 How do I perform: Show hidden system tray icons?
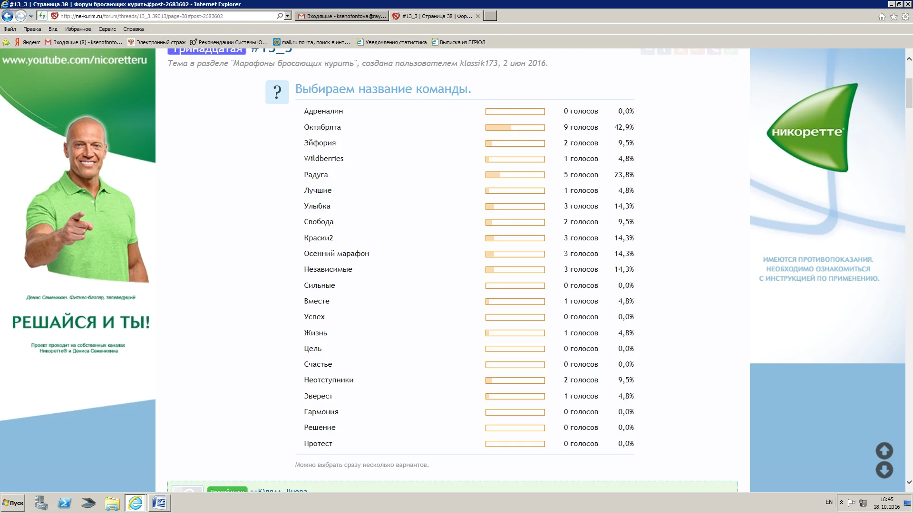coord(841,503)
